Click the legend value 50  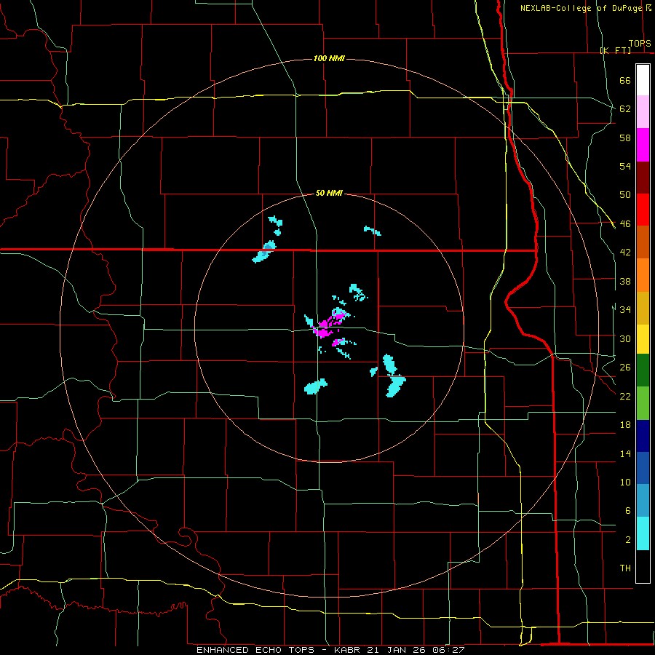(x=625, y=195)
